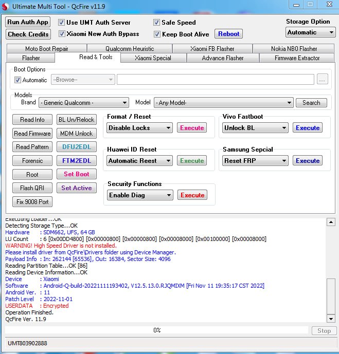Click Flash QRI button

(32, 188)
